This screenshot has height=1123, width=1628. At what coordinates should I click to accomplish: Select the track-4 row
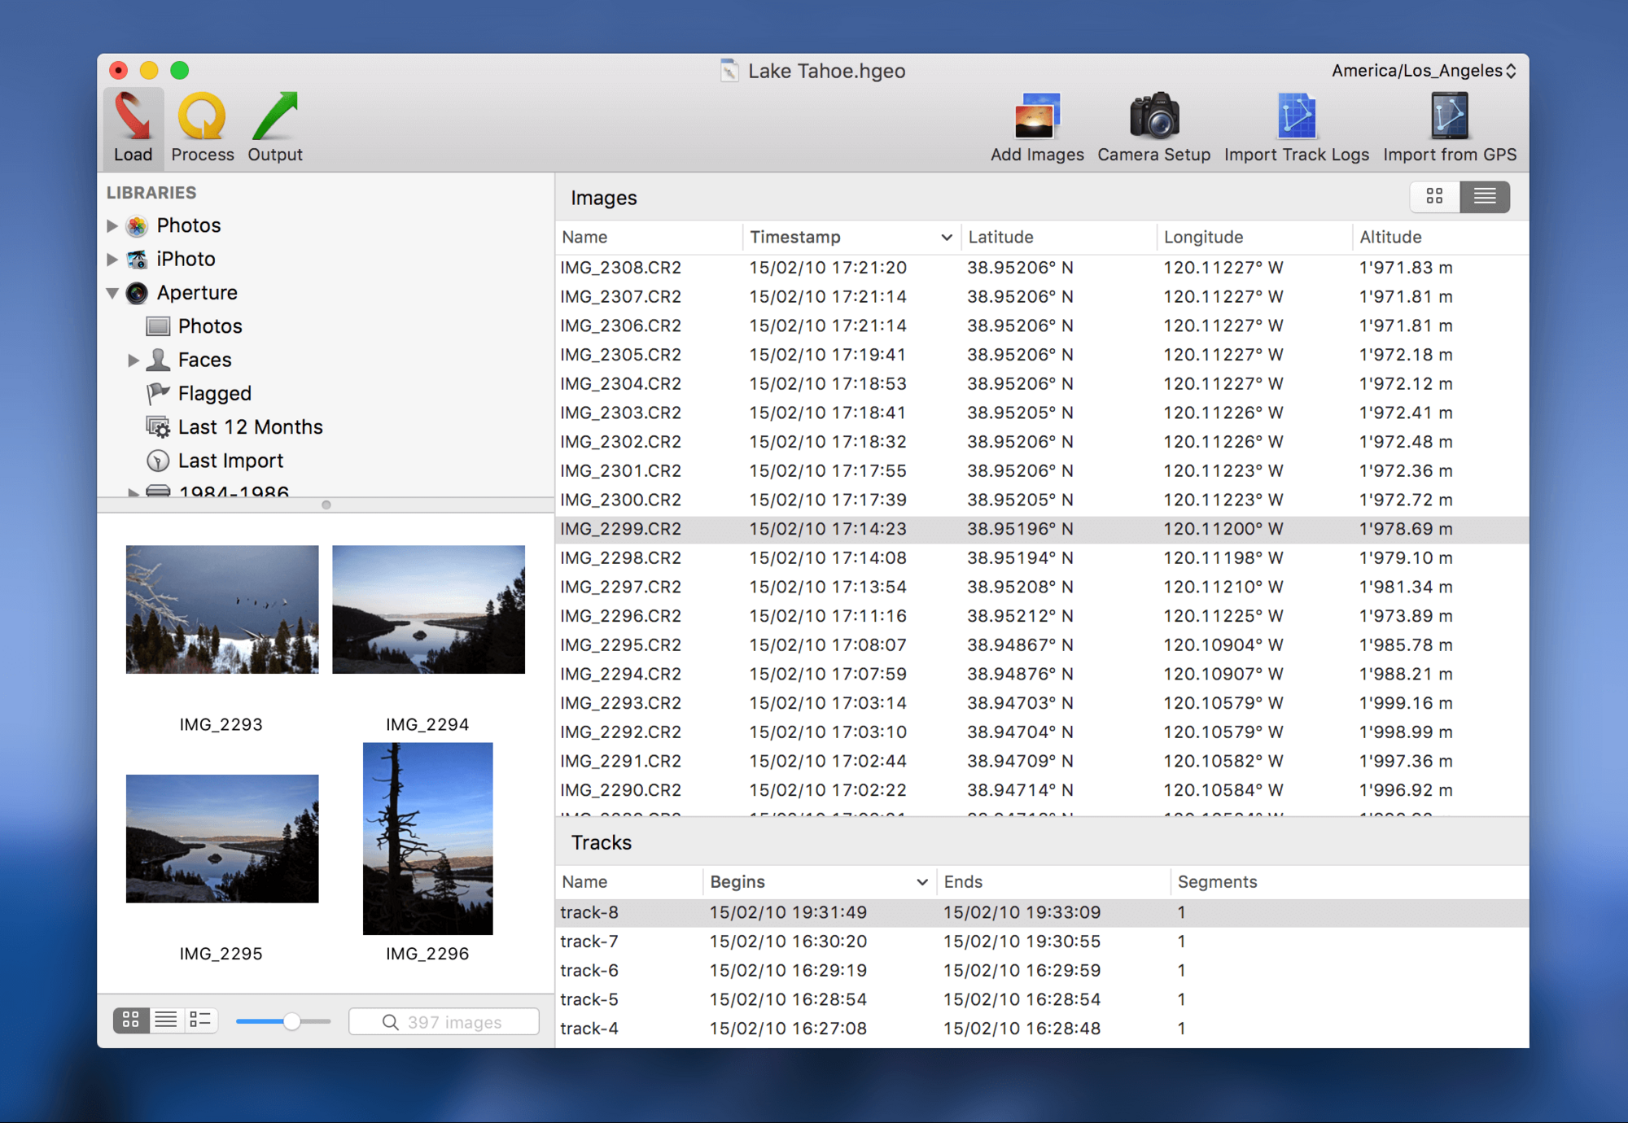tap(1042, 1029)
